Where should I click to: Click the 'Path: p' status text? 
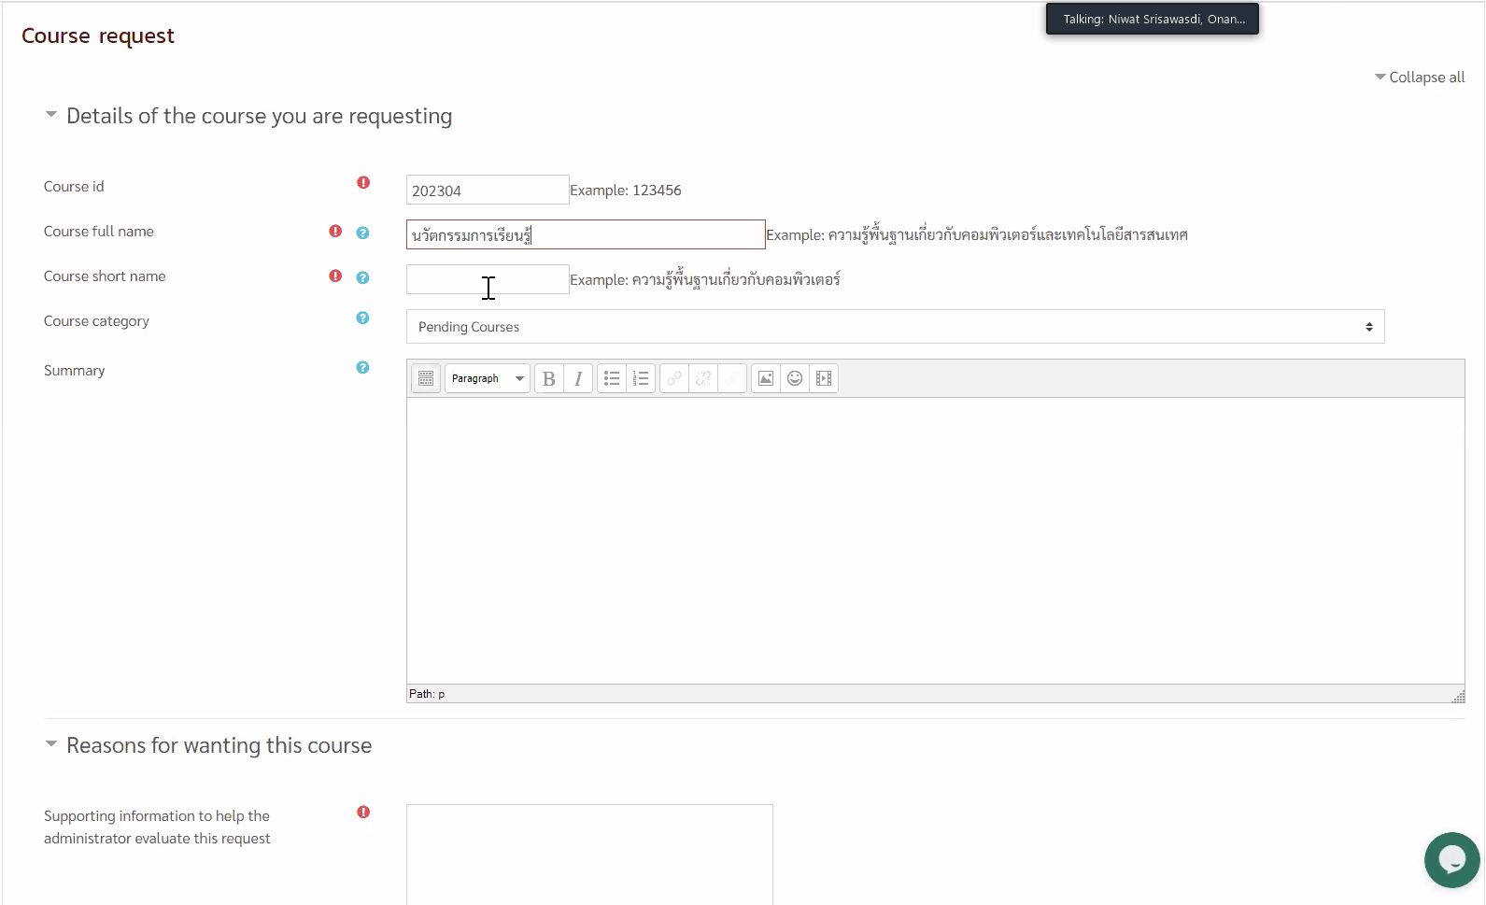[x=427, y=694]
